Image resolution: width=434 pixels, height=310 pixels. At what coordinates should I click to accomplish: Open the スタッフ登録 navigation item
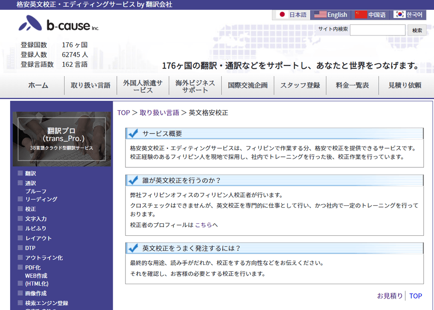point(300,85)
